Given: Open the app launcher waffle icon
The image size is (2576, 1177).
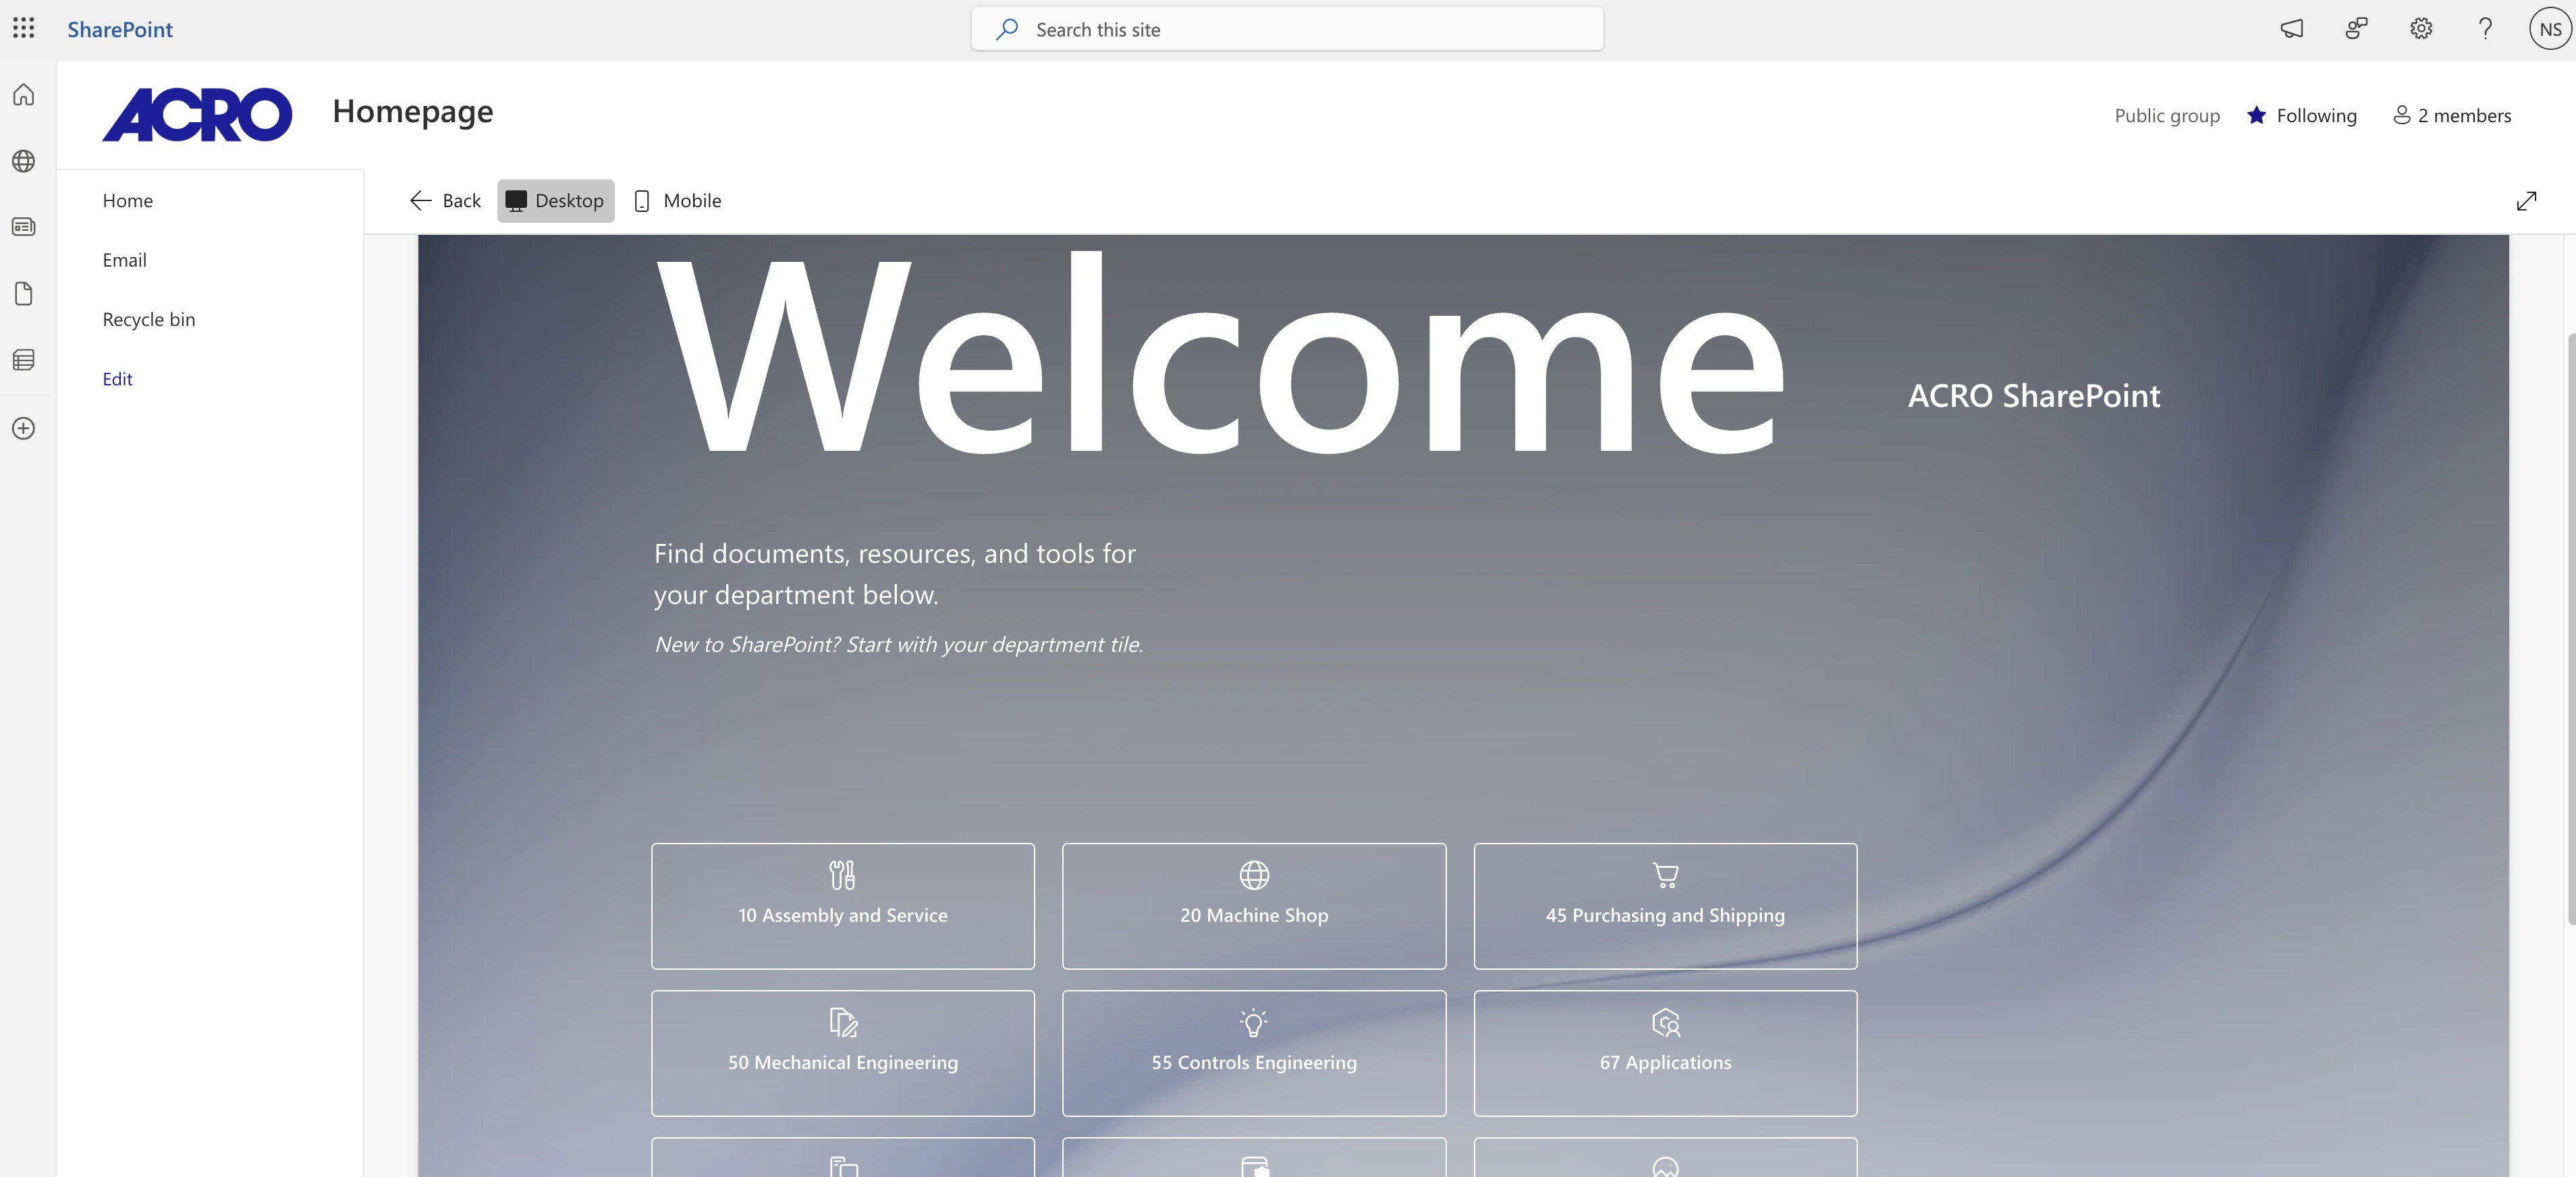Looking at the screenshot, I should pos(24,29).
